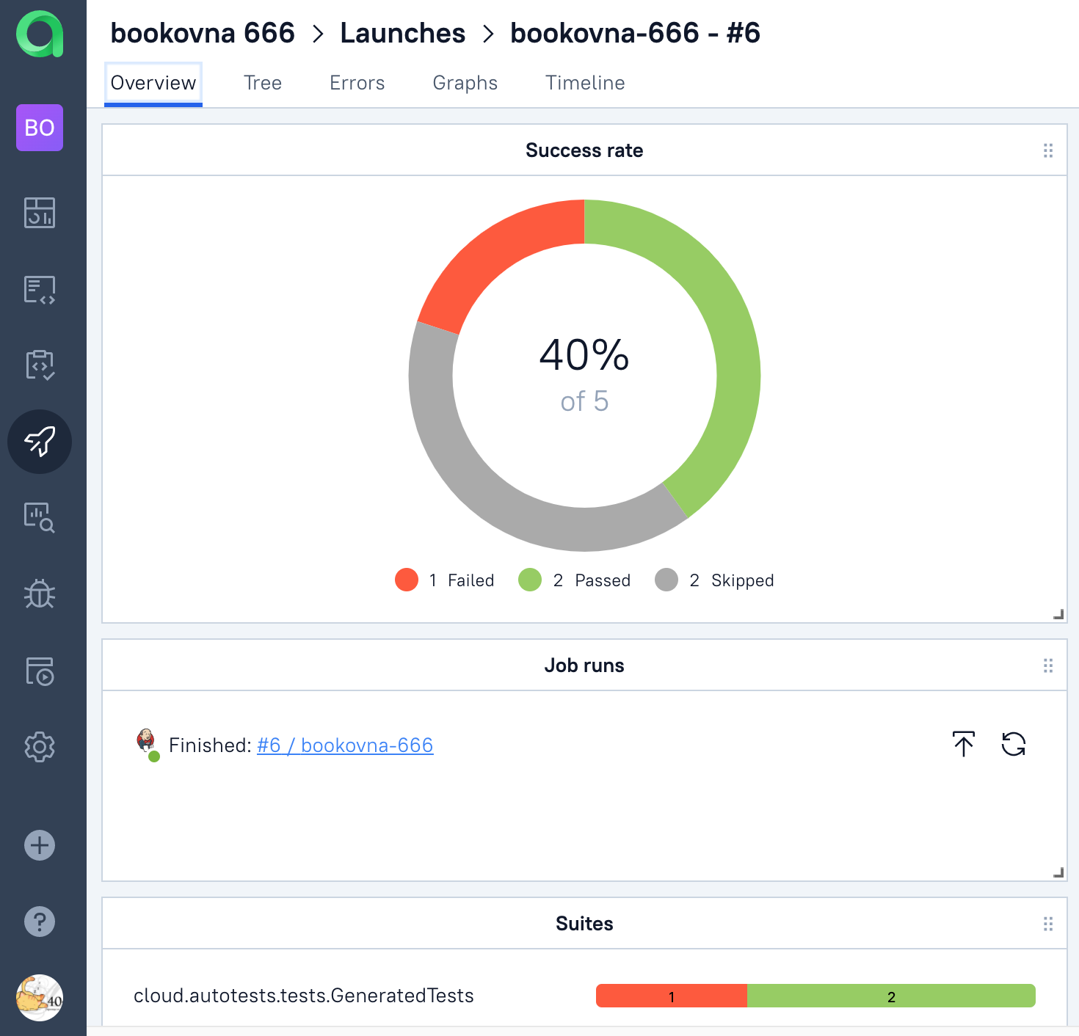
Task: Open the Analytics chart-search icon
Action: [40, 517]
